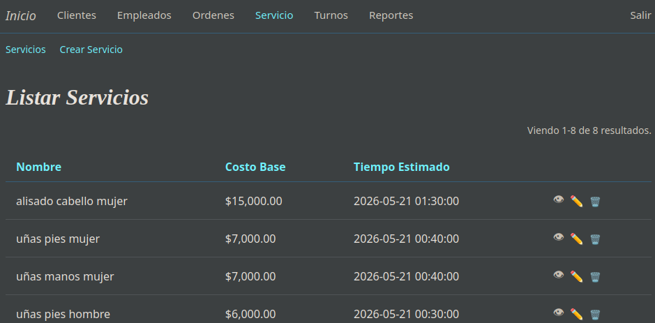This screenshot has width=655, height=323.
Task: View details of uñas pies hombre
Action: [559, 313]
